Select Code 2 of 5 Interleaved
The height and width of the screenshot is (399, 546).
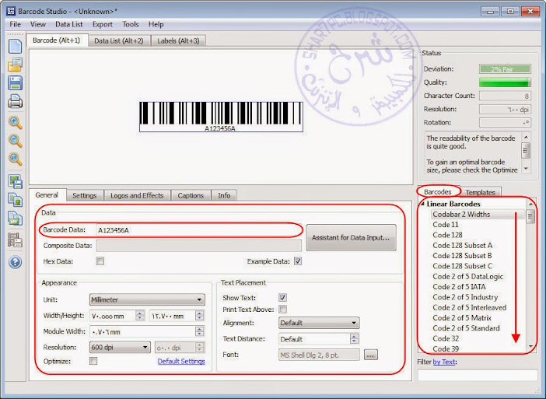[470, 307]
